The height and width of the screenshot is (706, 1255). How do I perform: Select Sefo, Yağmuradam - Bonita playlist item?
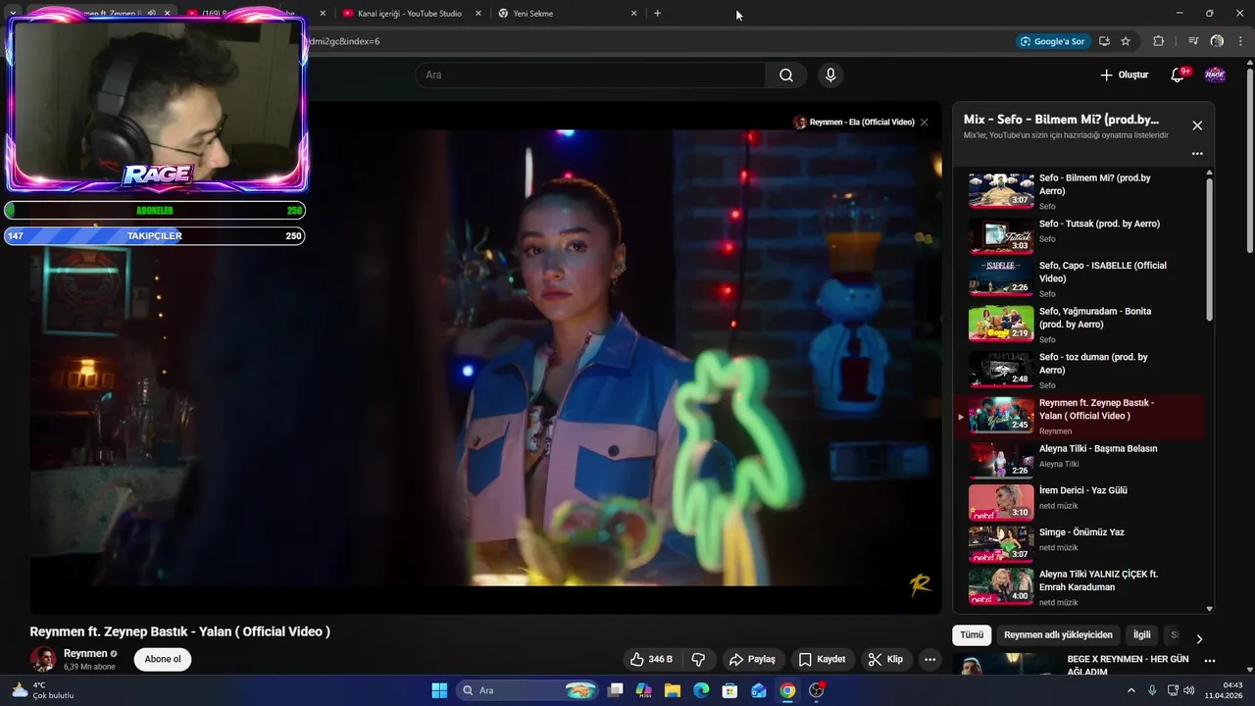click(1079, 325)
